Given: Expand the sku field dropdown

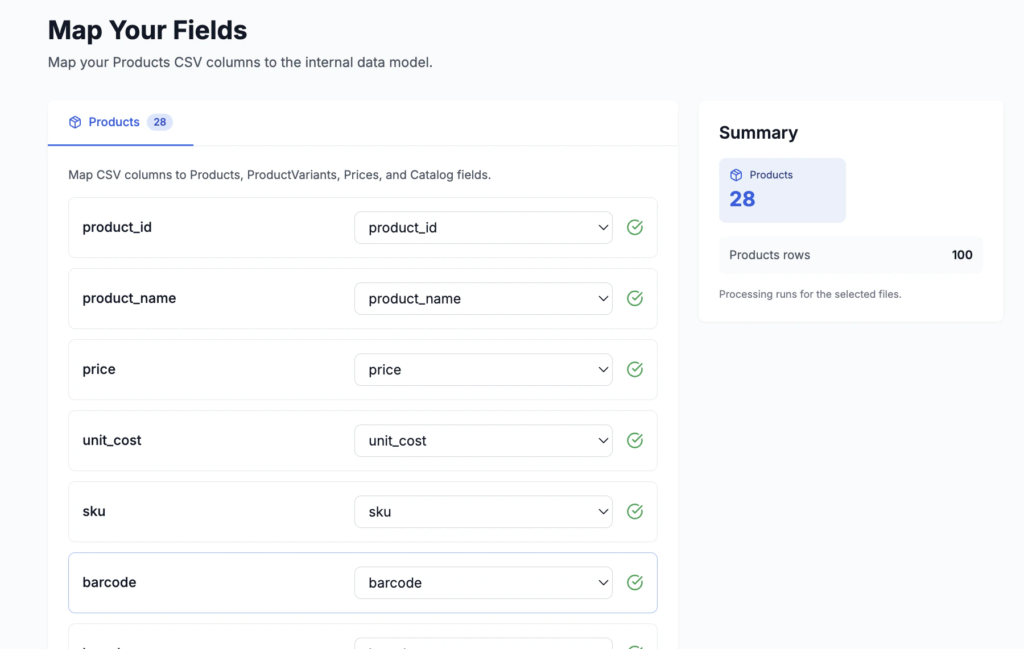Looking at the screenshot, I should 483,511.
